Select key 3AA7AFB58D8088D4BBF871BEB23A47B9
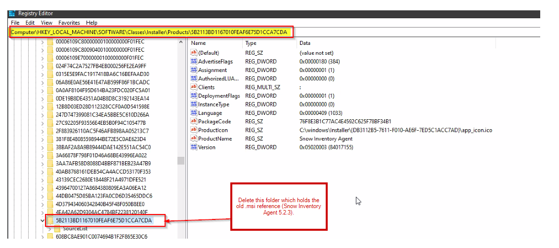 click(103, 163)
